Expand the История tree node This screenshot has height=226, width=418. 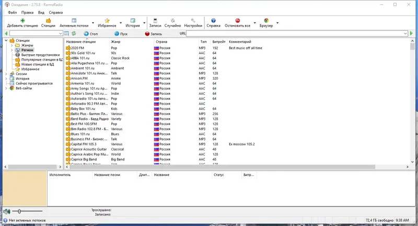point(6,79)
